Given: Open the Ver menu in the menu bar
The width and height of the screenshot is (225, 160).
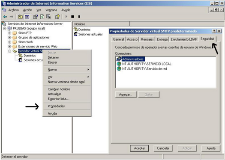Looking at the screenshot, I should point(39,10).
